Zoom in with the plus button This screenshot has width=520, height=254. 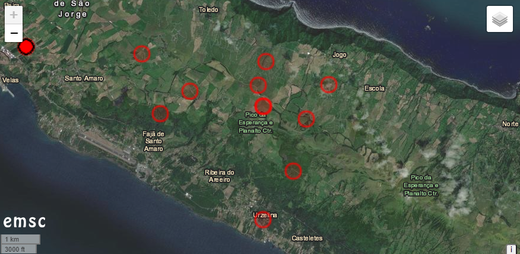[14, 15]
